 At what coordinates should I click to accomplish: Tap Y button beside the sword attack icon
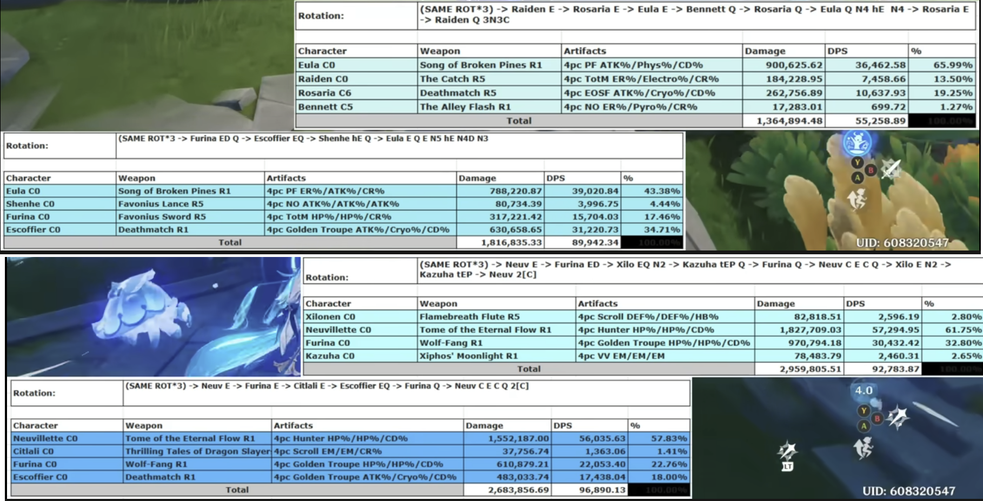click(857, 162)
